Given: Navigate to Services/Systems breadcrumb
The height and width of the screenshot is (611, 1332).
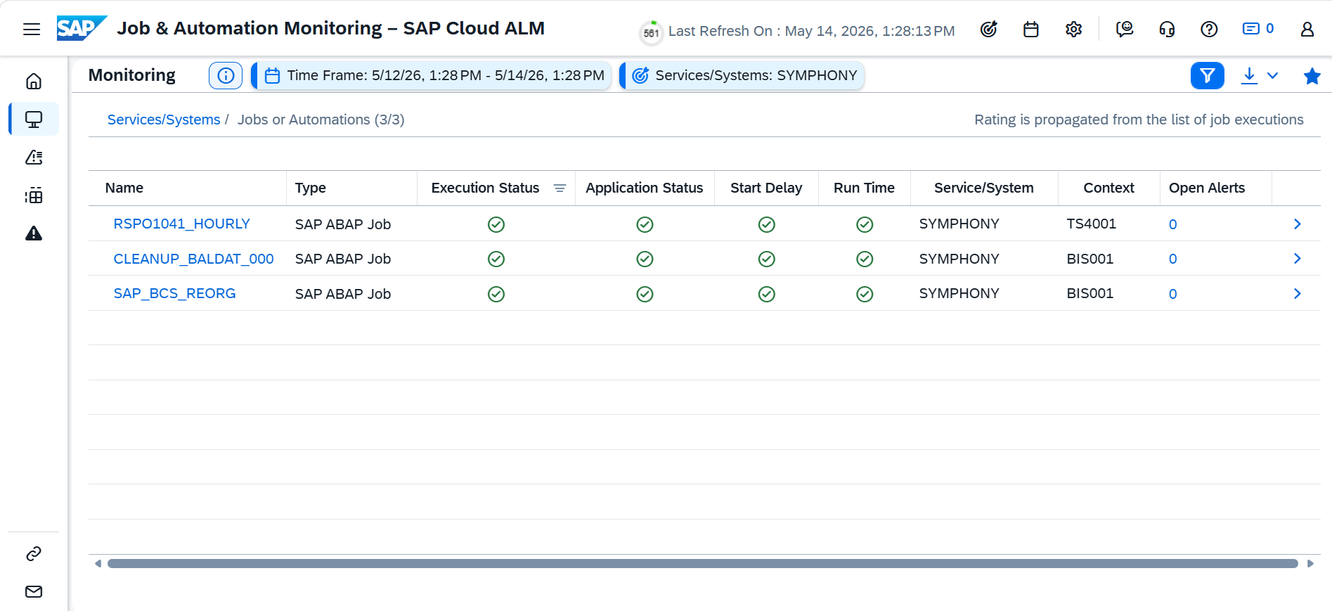Looking at the screenshot, I should (x=164, y=120).
